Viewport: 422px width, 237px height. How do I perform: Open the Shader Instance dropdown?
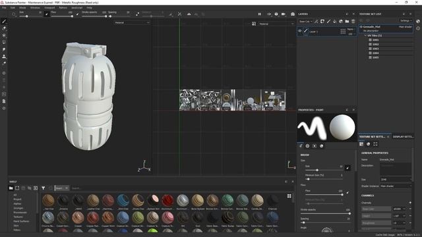[396, 186]
